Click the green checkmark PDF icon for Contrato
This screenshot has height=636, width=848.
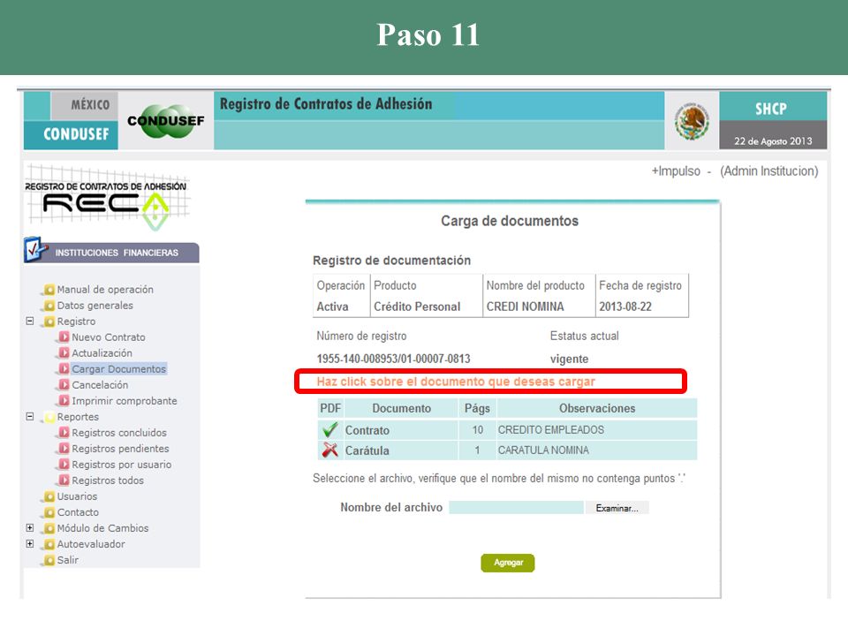pos(329,430)
